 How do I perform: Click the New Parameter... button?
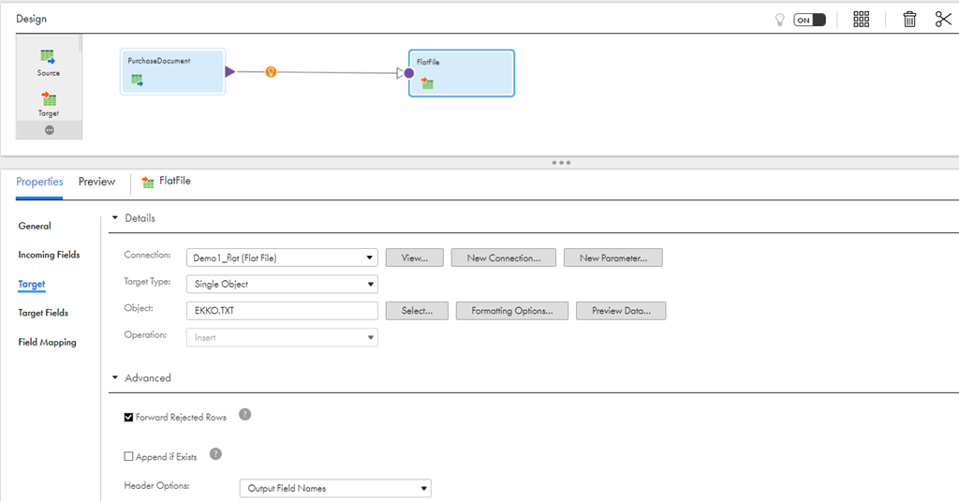[613, 258]
